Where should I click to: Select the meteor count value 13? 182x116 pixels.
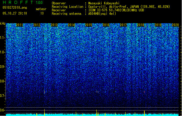[42, 13]
